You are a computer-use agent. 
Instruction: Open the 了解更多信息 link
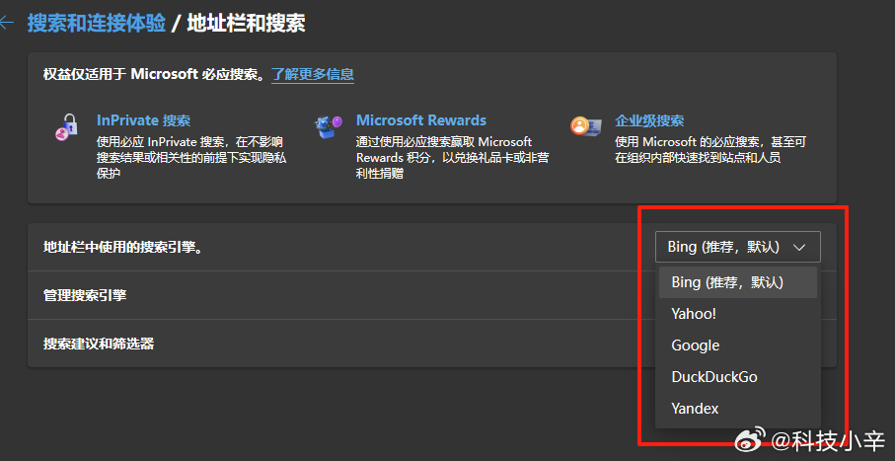[313, 74]
